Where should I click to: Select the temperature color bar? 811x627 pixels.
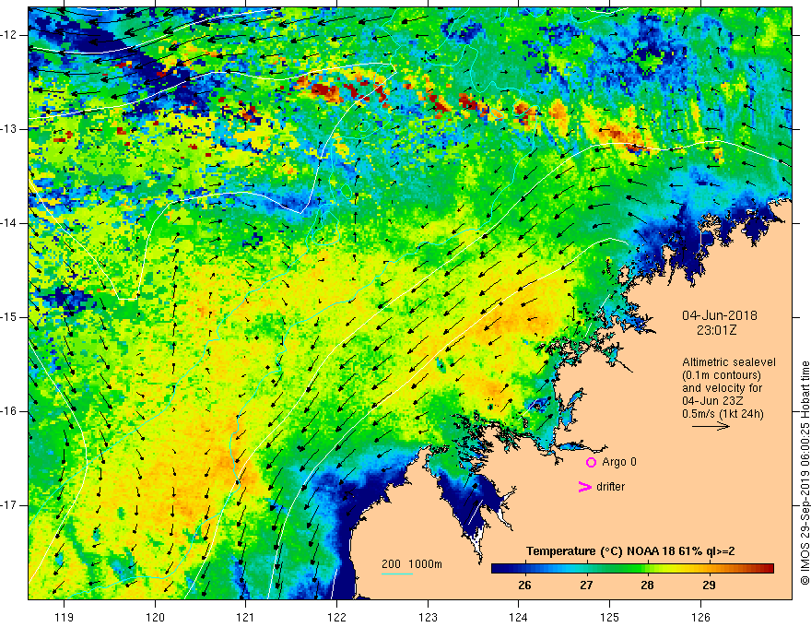(632, 569)
